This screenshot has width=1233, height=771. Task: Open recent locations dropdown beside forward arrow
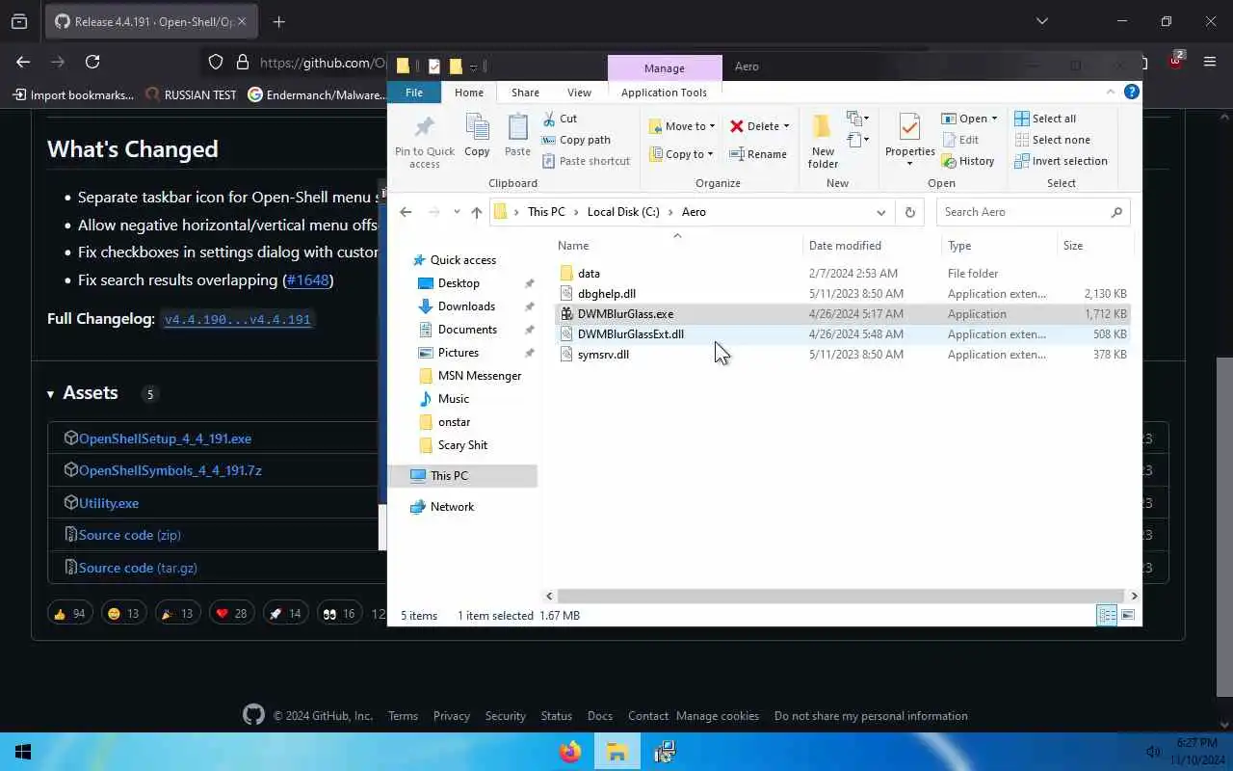[x=457, y=212]
